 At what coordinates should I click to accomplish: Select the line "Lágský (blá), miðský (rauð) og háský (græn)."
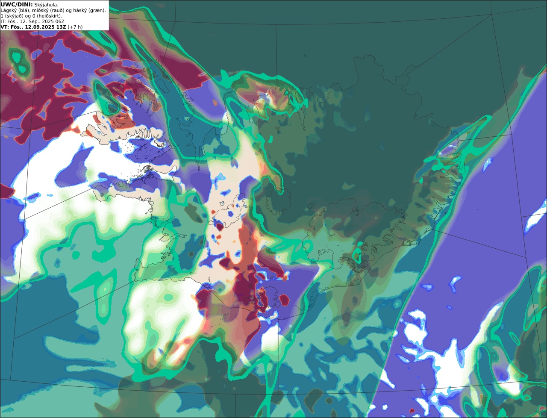(x=53, y=10)
